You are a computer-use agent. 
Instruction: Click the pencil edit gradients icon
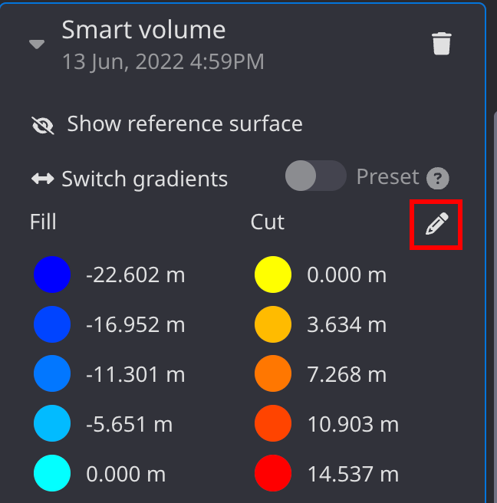point(436,224)
